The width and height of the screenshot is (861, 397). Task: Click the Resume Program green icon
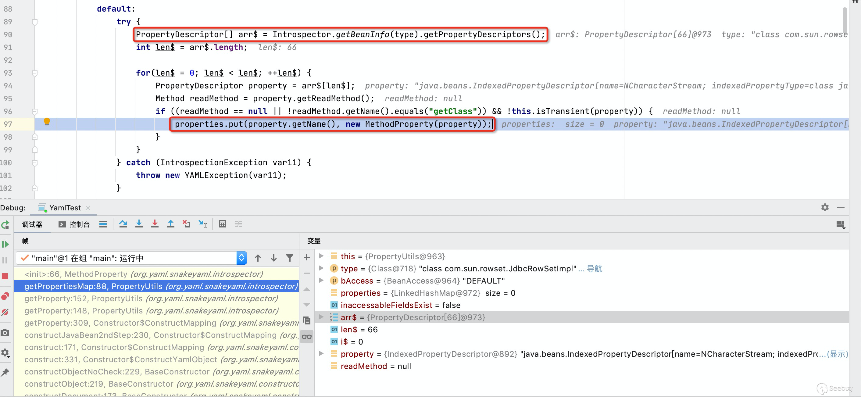coord(5,244)
